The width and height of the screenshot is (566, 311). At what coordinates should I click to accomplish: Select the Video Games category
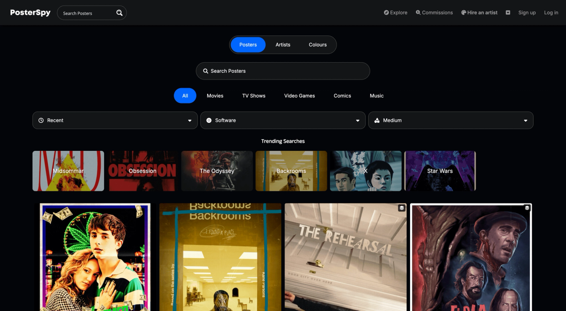(299, 96)
